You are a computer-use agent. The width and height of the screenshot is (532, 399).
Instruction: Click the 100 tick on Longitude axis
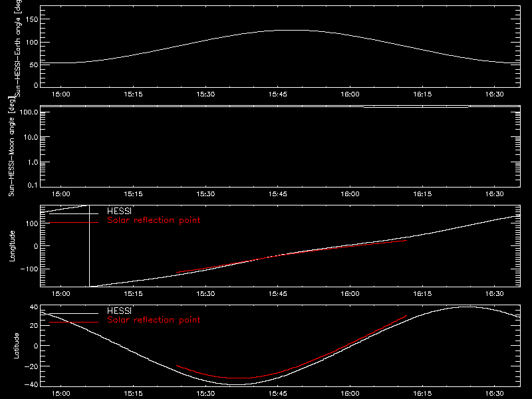[31, 223]
